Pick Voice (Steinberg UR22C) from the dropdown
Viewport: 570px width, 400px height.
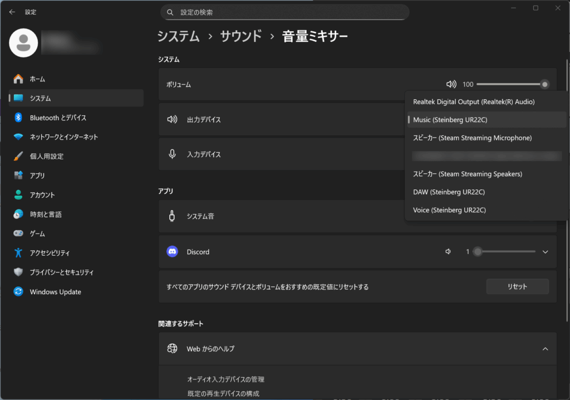449,210
